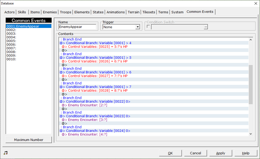Select line Conditional Branch: Variable [0023] 0>
Screen dimensions: 260x159
(x=154, y=116)
